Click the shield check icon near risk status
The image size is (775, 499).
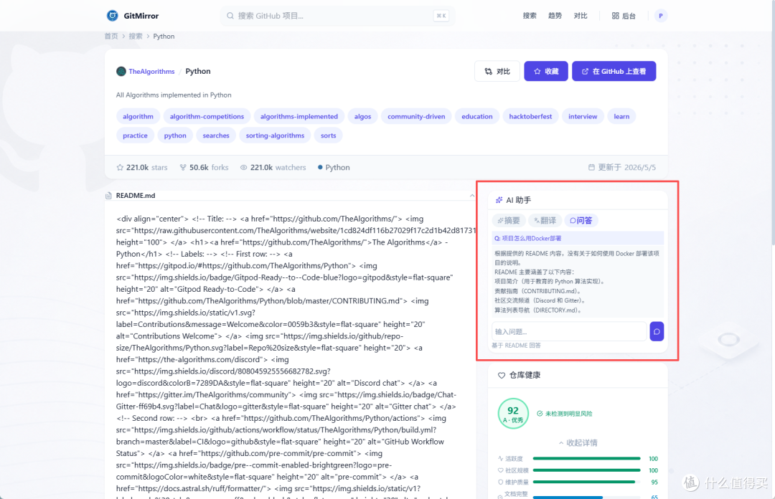click(x=540, y=414)
